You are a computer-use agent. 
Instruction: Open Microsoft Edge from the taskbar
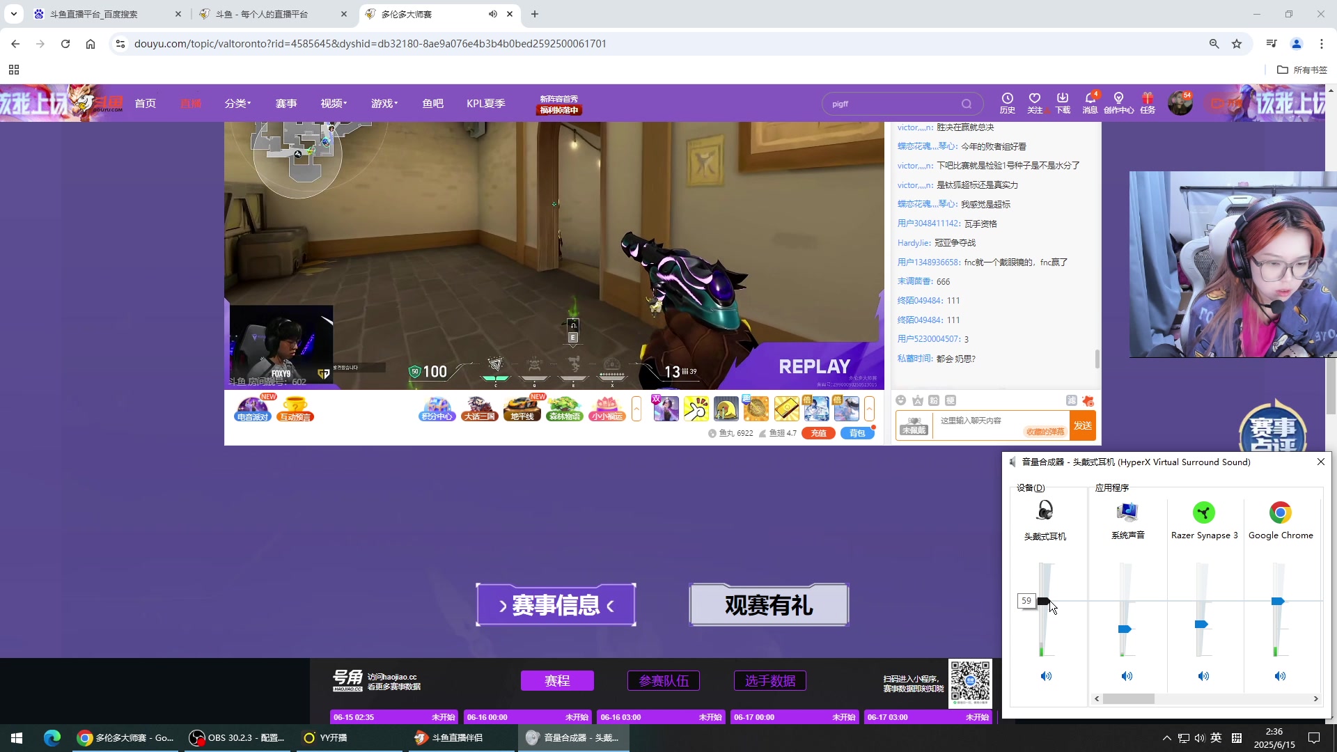[x=52, y=737]
